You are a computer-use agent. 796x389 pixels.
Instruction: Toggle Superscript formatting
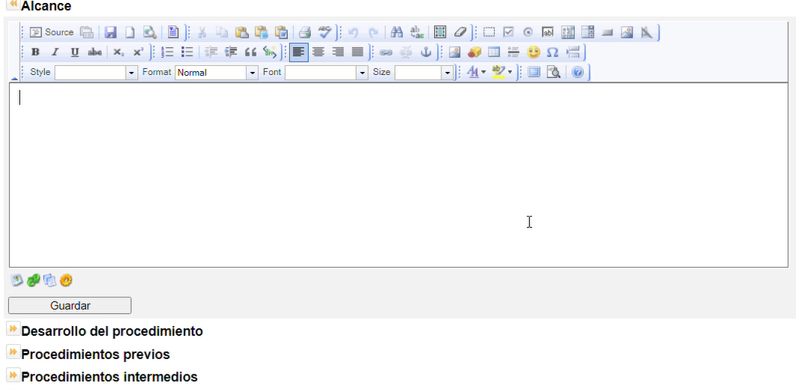click(138, 52)
